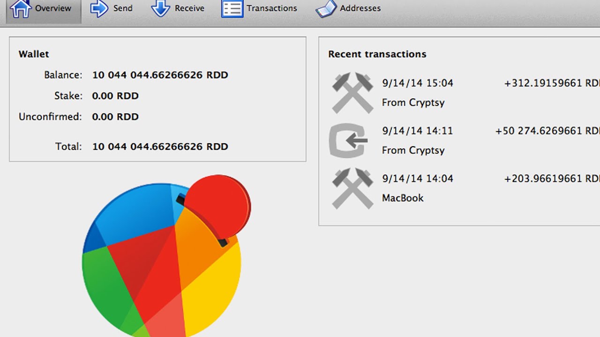Click received icon for 14:11 transaction
This screenshot has height=337, width=600.
348,140
